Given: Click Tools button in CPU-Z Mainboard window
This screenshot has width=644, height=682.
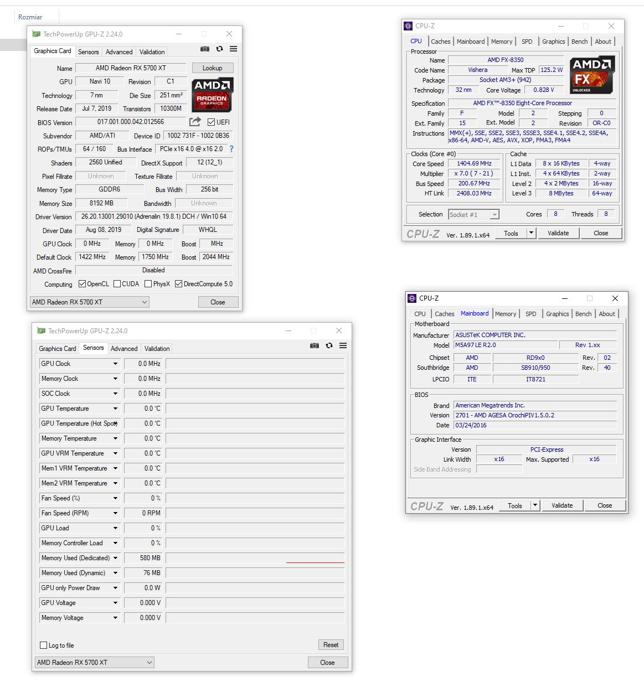Looking at the screenshot, I should coord(515,505).
